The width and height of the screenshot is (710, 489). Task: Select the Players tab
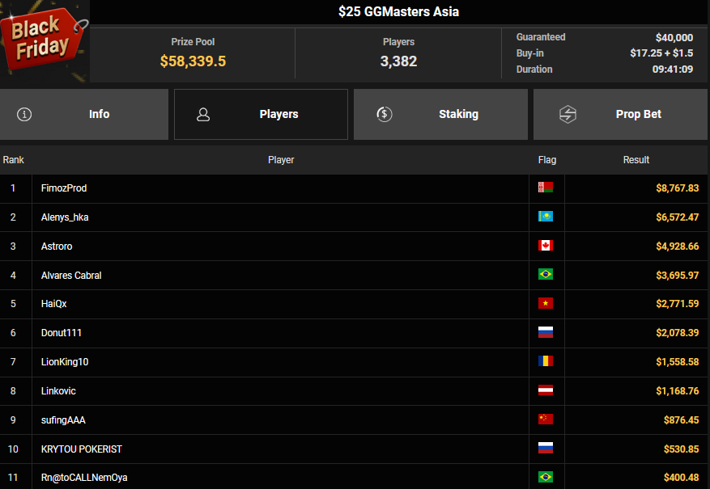pos(278,114)
